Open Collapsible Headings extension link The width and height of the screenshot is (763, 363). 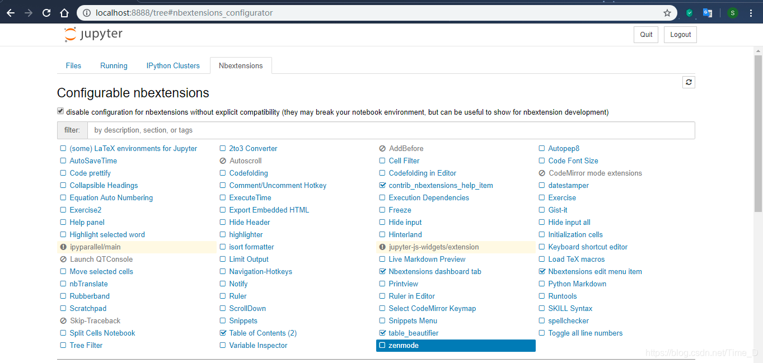[x=104, y=185]
